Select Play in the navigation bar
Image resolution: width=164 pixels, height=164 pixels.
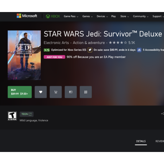113,16
